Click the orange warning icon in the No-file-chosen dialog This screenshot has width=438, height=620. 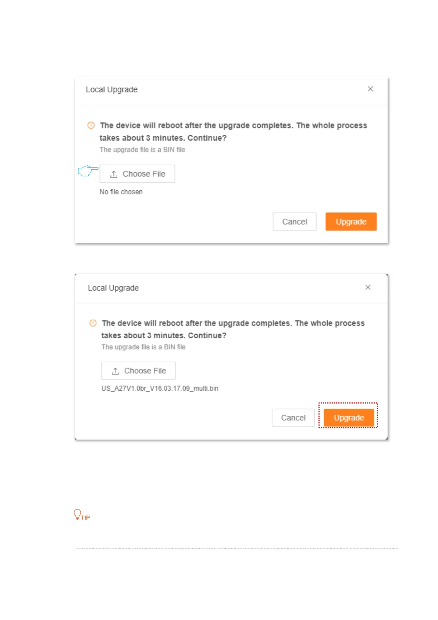pos(91,125)
